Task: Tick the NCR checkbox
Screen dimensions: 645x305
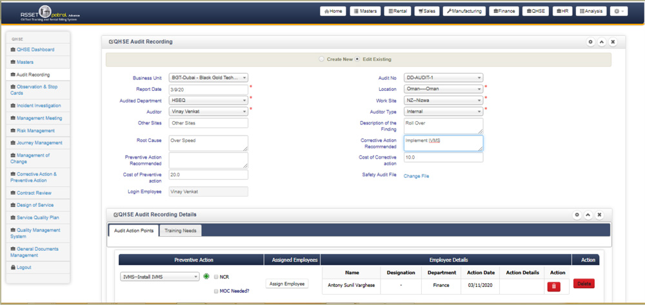Action: pos(216,277)
